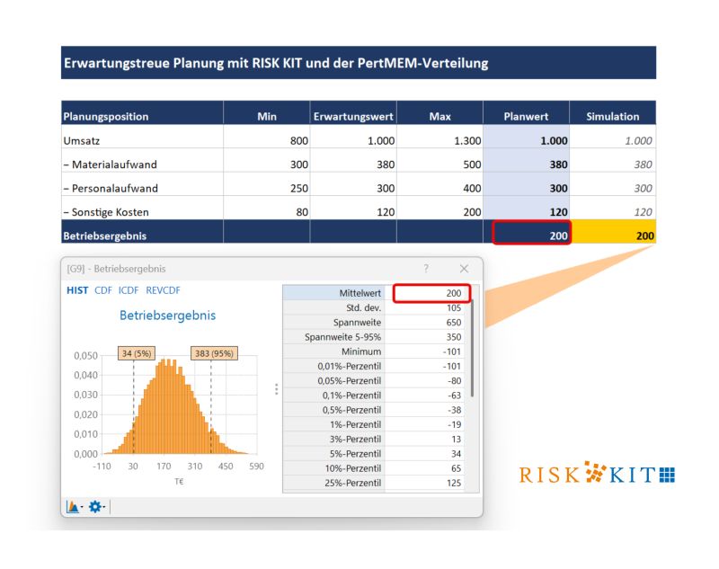719x569 pixels.
Task: Click the Betriebsergebnis chart title
Action: 167,316
